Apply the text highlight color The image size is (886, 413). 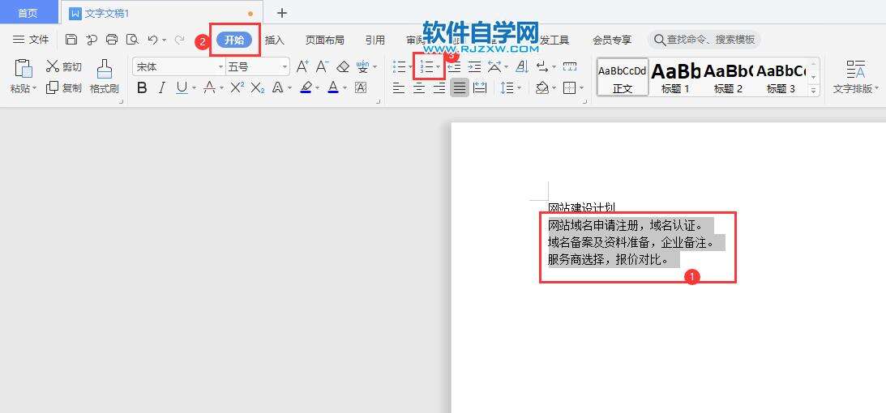coord(306,87)
